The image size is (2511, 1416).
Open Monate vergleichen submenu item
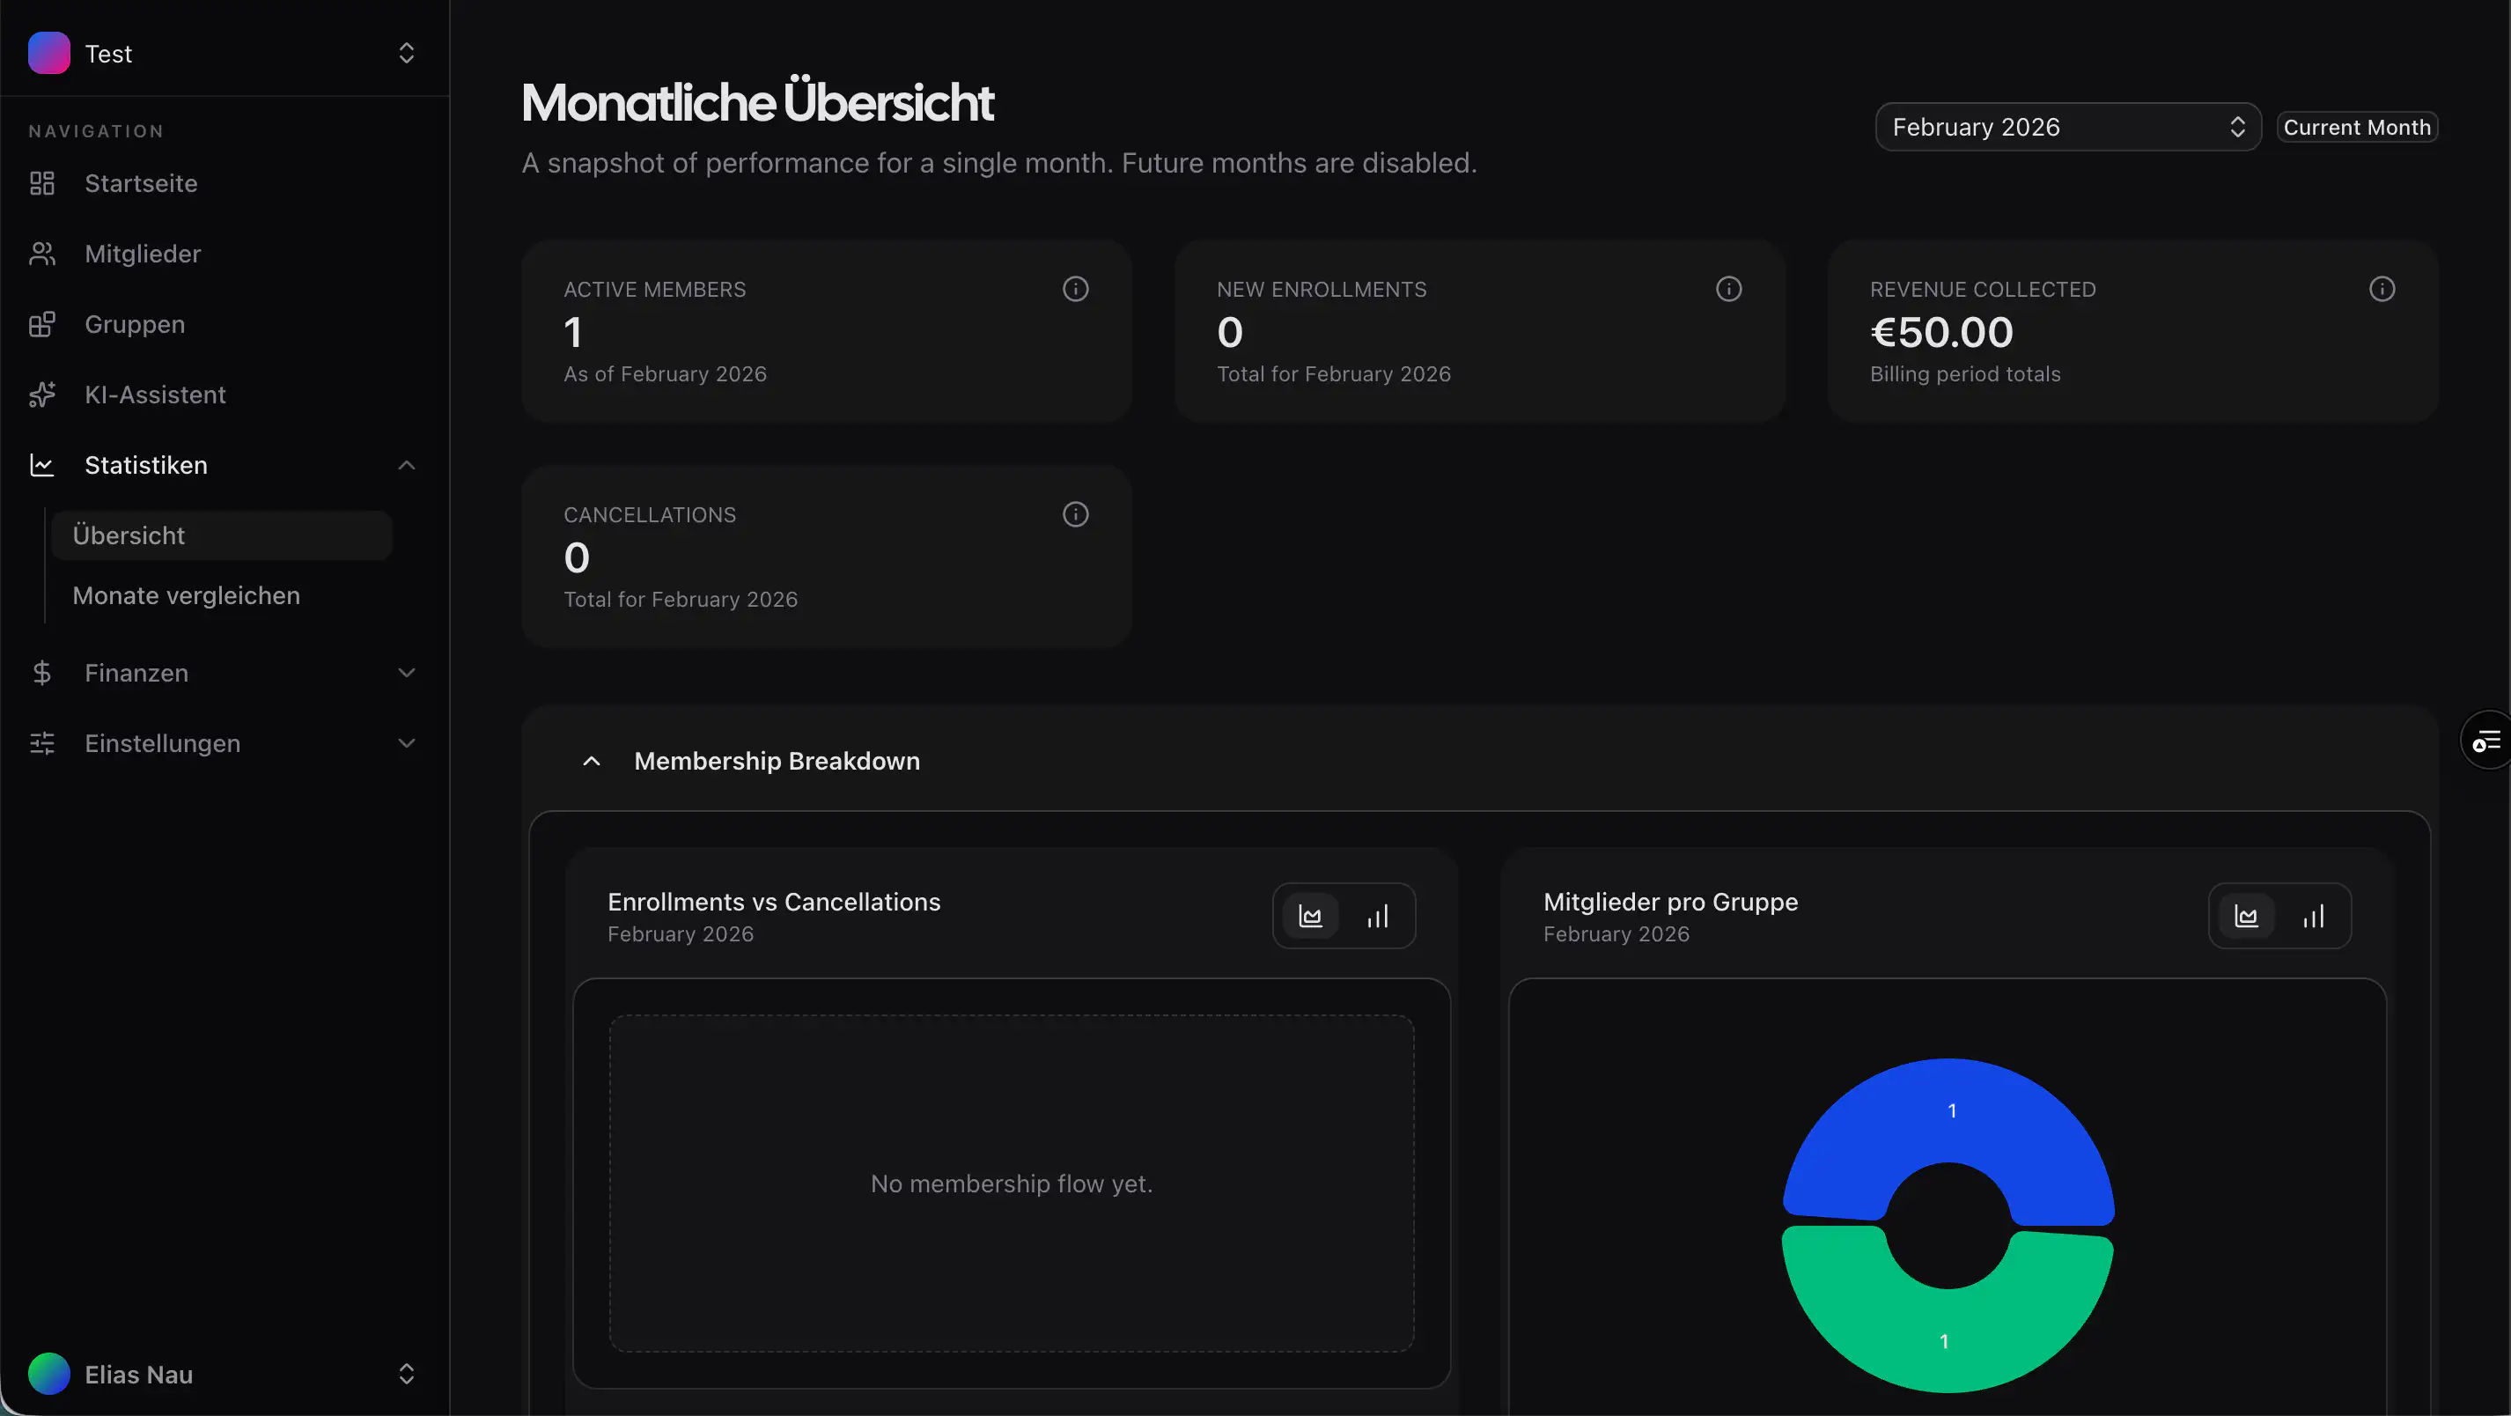[186, 595]
